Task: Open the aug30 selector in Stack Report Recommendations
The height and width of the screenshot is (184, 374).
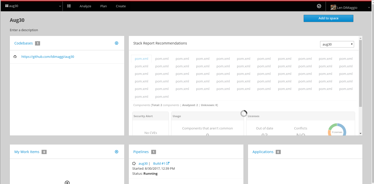Action: (337, 44)
